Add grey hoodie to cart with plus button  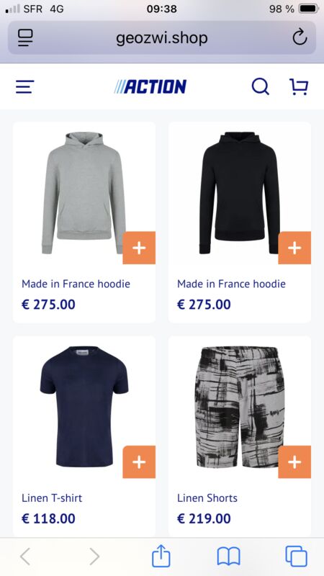point(139,248)
